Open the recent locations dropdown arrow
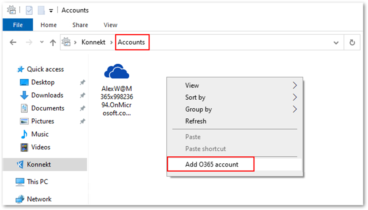 tap(42, 42)
